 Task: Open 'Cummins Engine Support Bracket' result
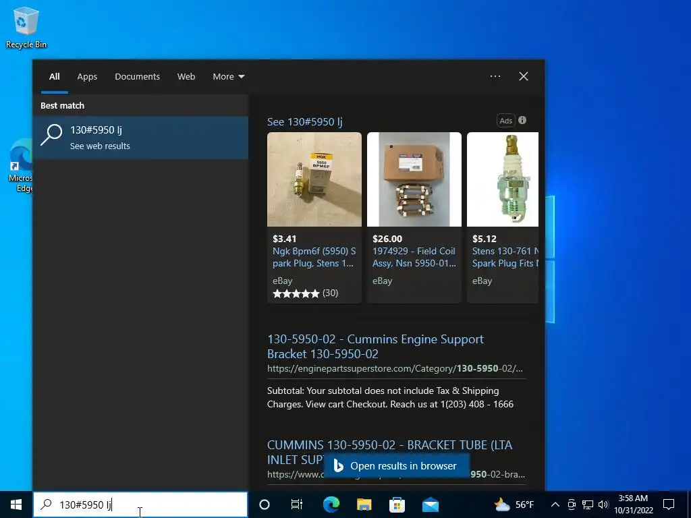[375, 346]
